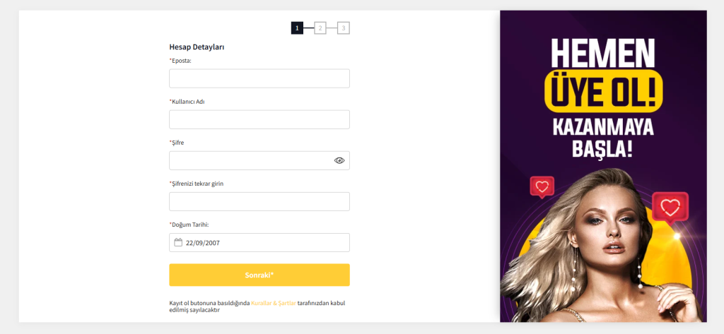Click the Doğum Tarihi label

coord(189,225)
